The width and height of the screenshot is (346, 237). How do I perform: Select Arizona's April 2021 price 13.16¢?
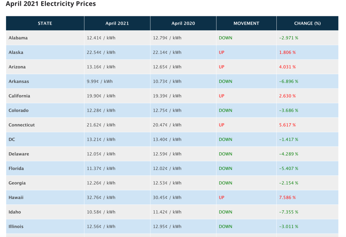101,67
